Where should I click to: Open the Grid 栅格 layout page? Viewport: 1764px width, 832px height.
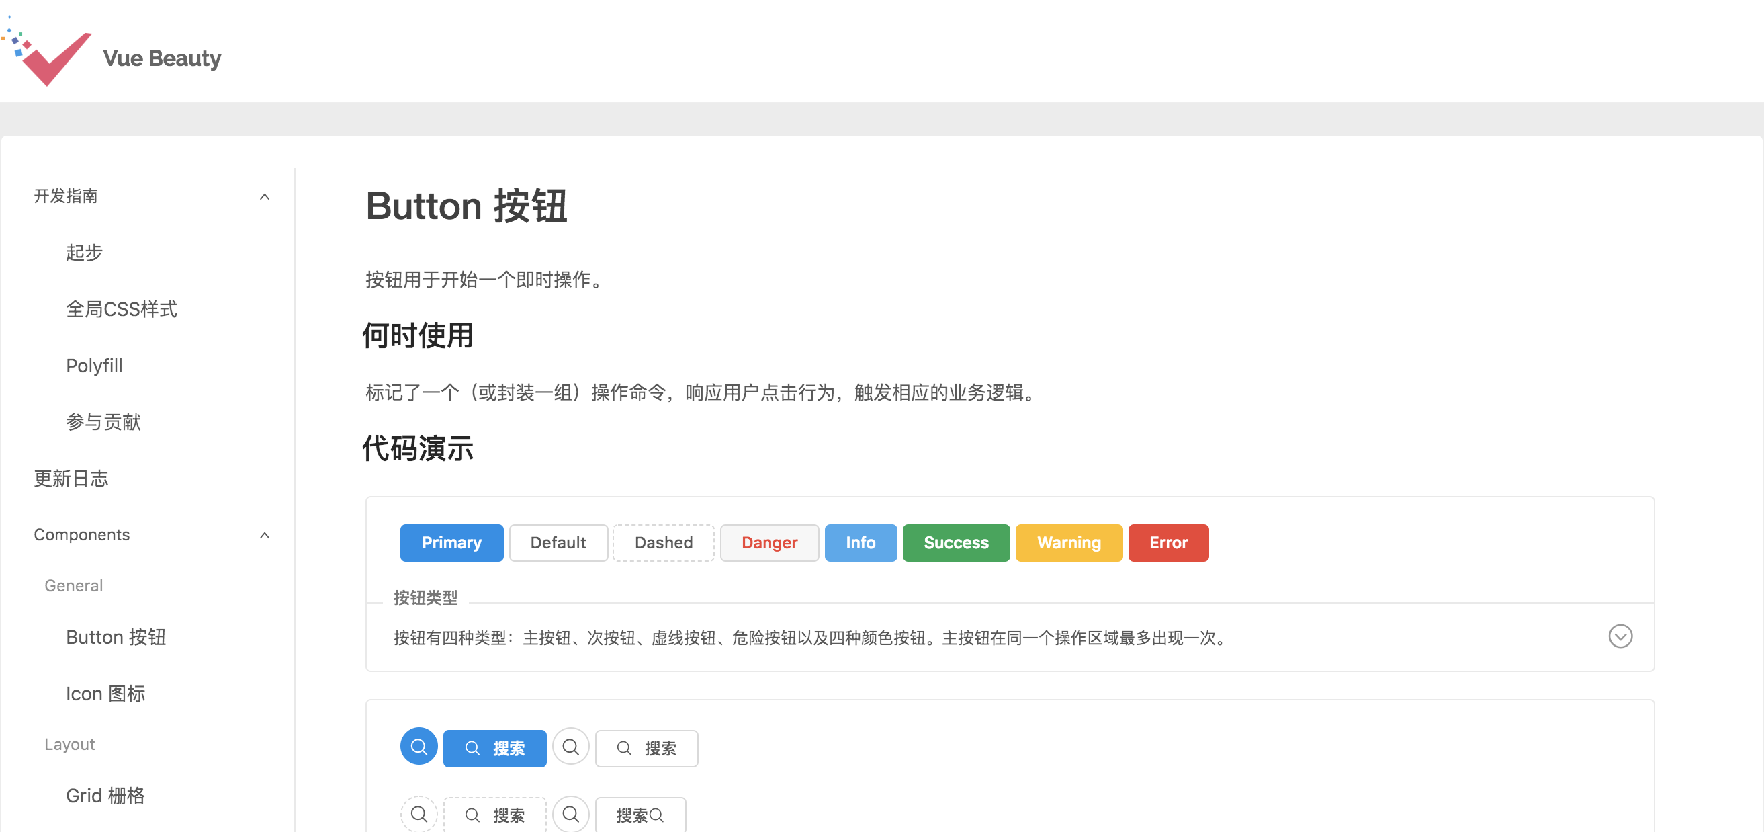[105, 796]
